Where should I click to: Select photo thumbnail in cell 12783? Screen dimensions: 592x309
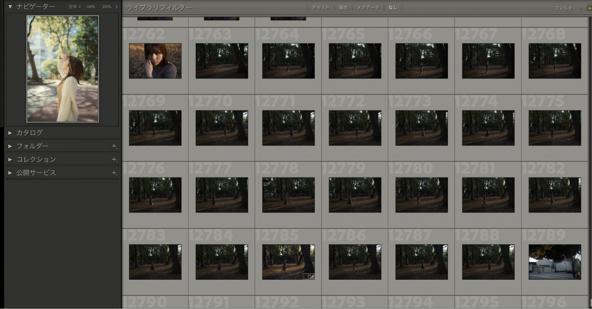pyautogui.click(x=155, y=262)
